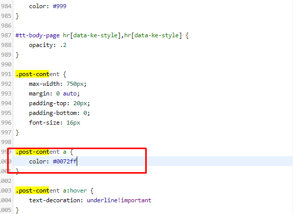This screenshot has height=214, width=293.
Task: Click the '#0072ff' color value
Action: [x=64, y=161]
